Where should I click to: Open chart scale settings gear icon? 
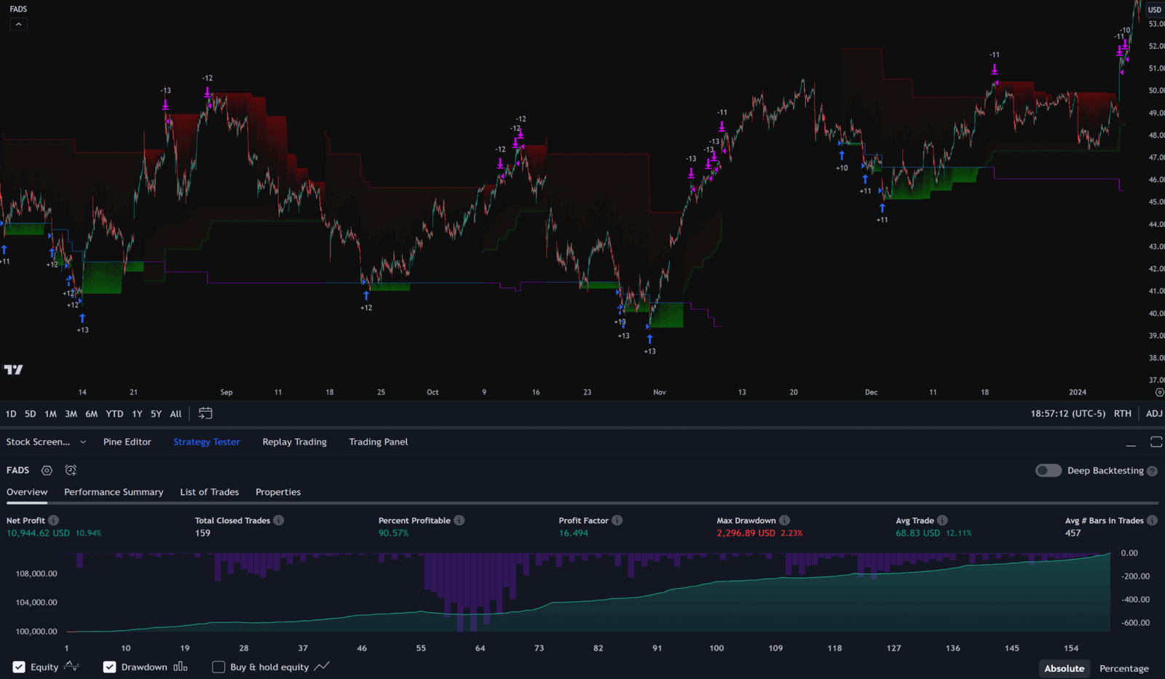click(x=1159, y=392)
